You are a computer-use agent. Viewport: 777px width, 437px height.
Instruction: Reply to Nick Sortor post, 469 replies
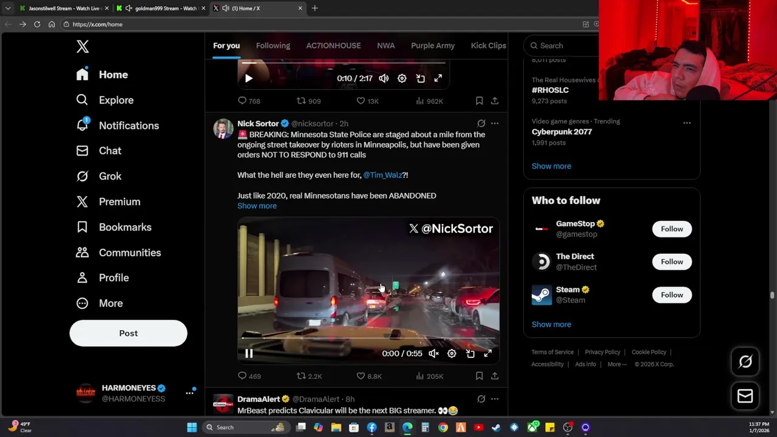(x=249, y=376)
